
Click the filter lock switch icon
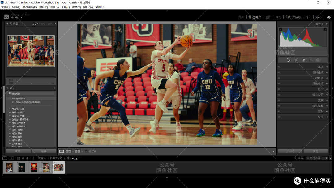tap(330, 158)
